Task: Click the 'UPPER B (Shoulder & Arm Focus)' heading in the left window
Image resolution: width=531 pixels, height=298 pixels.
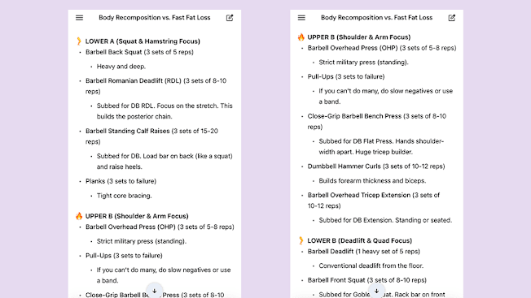Action: pyautogui.click(x=137, y=216)
